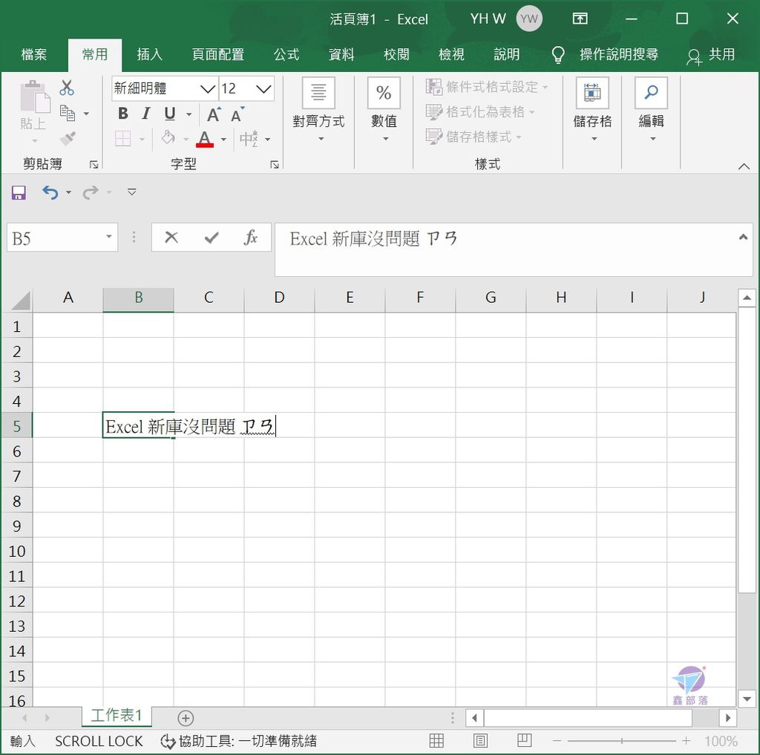Viewport: 760px width, 755px height.
Task: Decrease font size with small A icon
Action: click(x=237, y=114)
